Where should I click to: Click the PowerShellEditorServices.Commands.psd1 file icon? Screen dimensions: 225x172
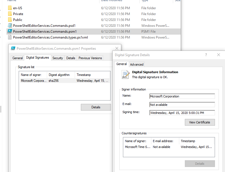pyautogui.click(x=9, y=25)
